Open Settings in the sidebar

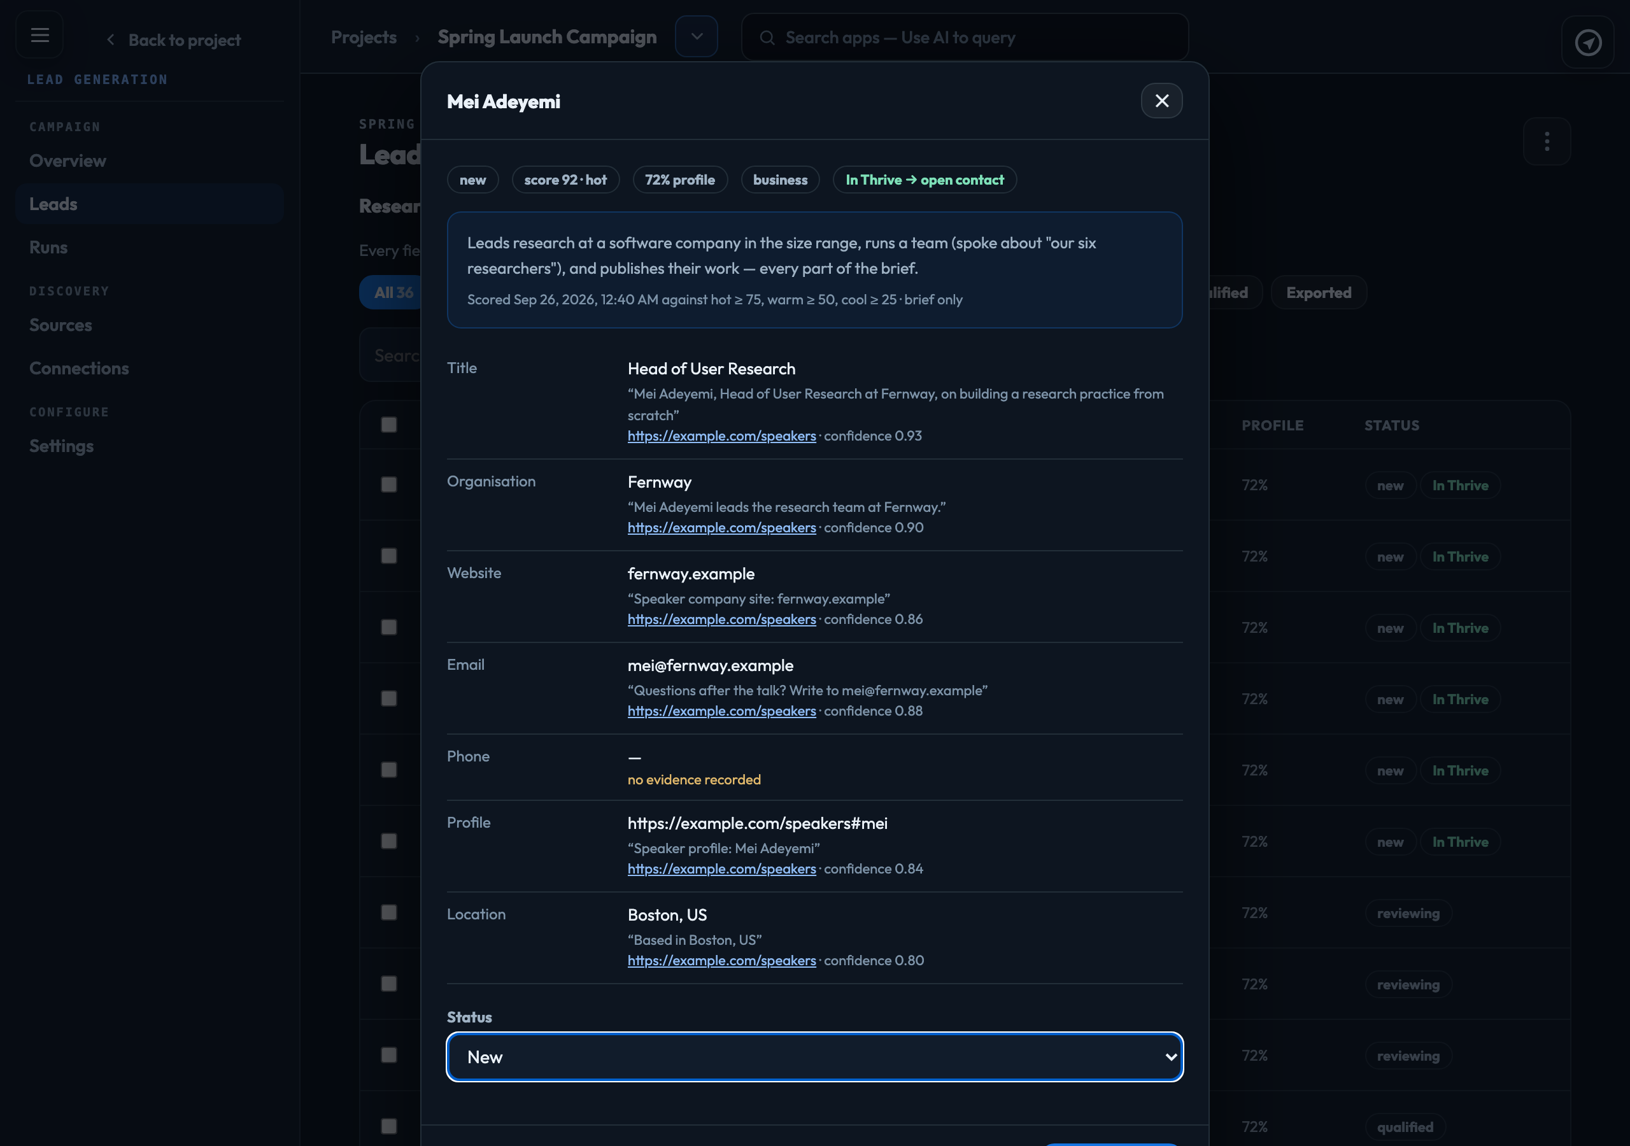coord(149,446)
